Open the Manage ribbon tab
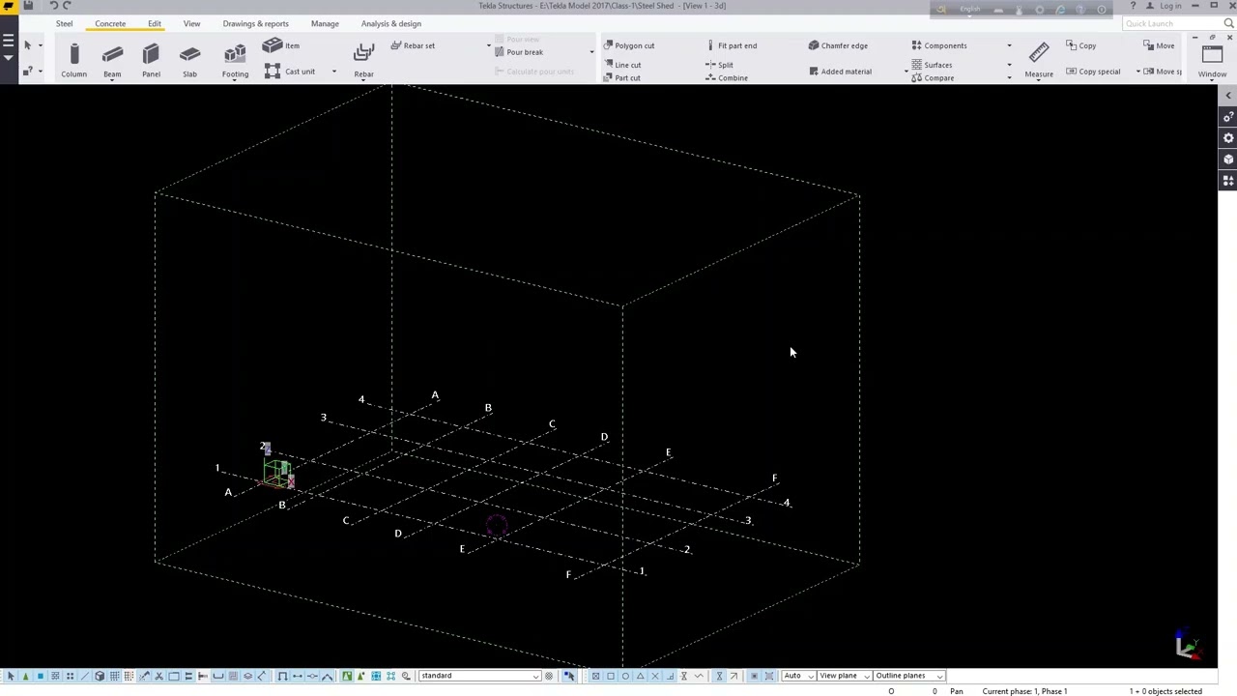The width and height of the screenshot is (1237, 696). click(x=325, y=23)
